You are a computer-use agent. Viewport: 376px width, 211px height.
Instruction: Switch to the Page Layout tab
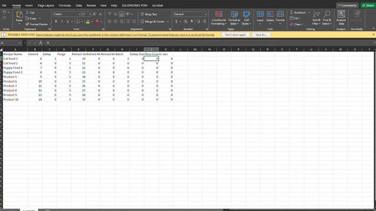click(x=46, y=5)
